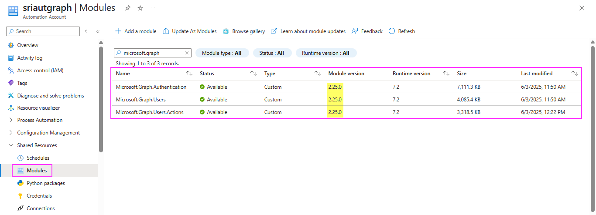Image resolution: width=596 pixels, height=215 pixels.
Task: Sort by Runtime version arrows
Action: [446, 74]
